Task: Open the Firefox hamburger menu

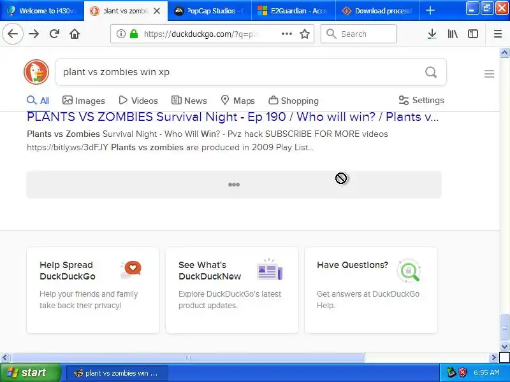Action: click(498, 34)
